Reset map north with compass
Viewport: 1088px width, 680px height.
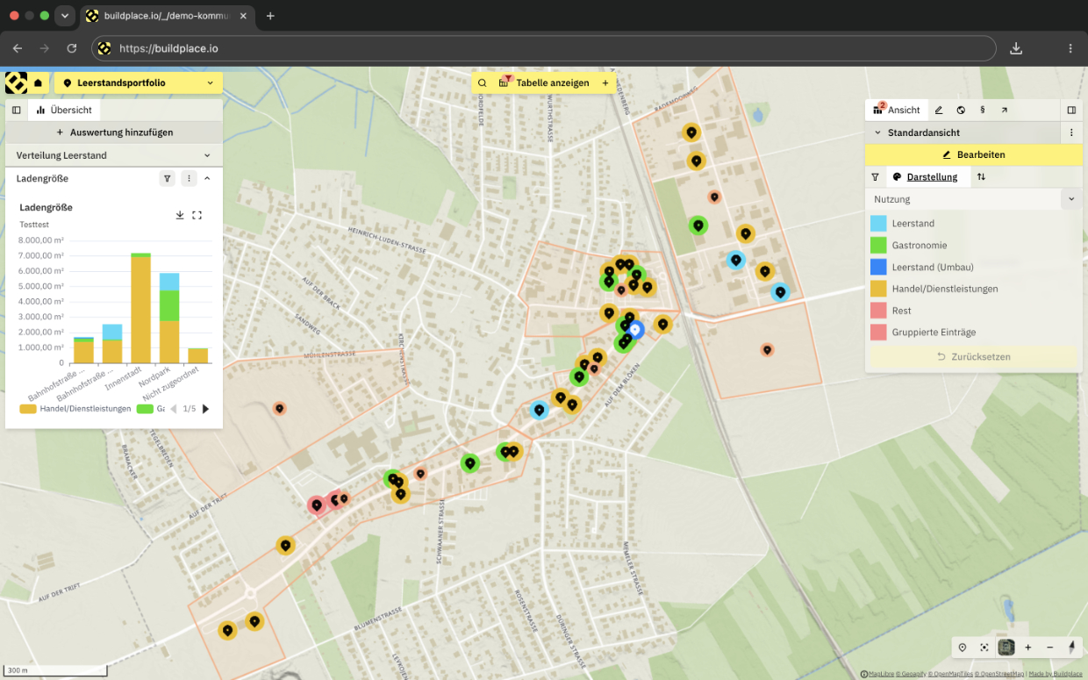[x=1071, y=648]
